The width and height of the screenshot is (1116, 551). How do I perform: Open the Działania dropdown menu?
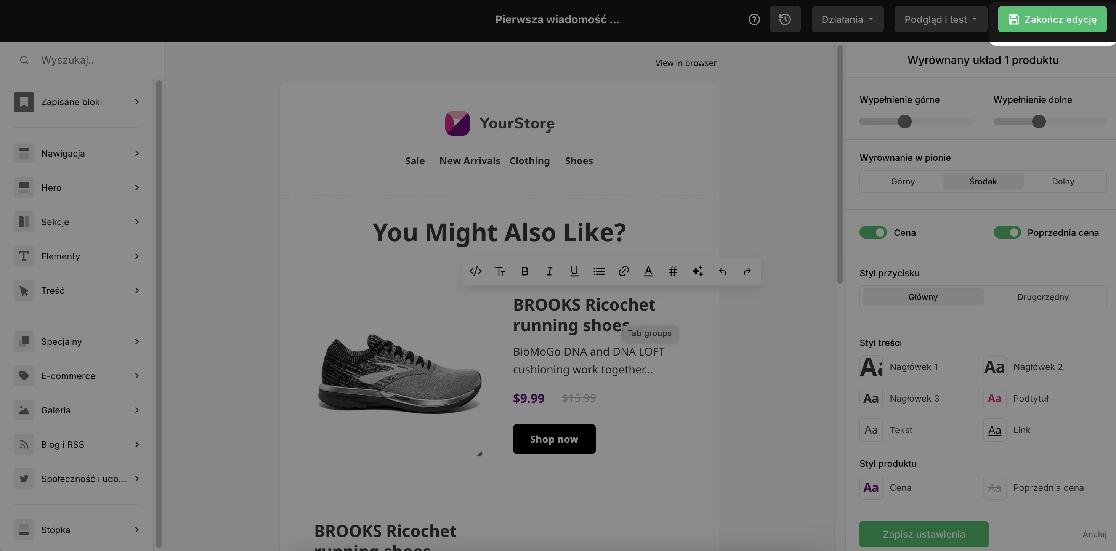pyautogui.click(x=847, y=19)
